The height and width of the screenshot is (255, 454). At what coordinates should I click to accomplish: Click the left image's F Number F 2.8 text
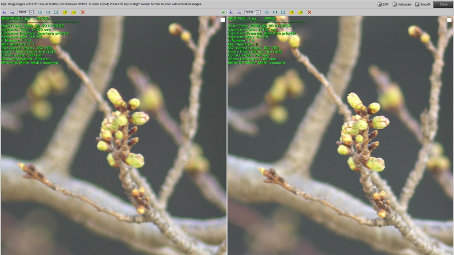pos(16,40)
